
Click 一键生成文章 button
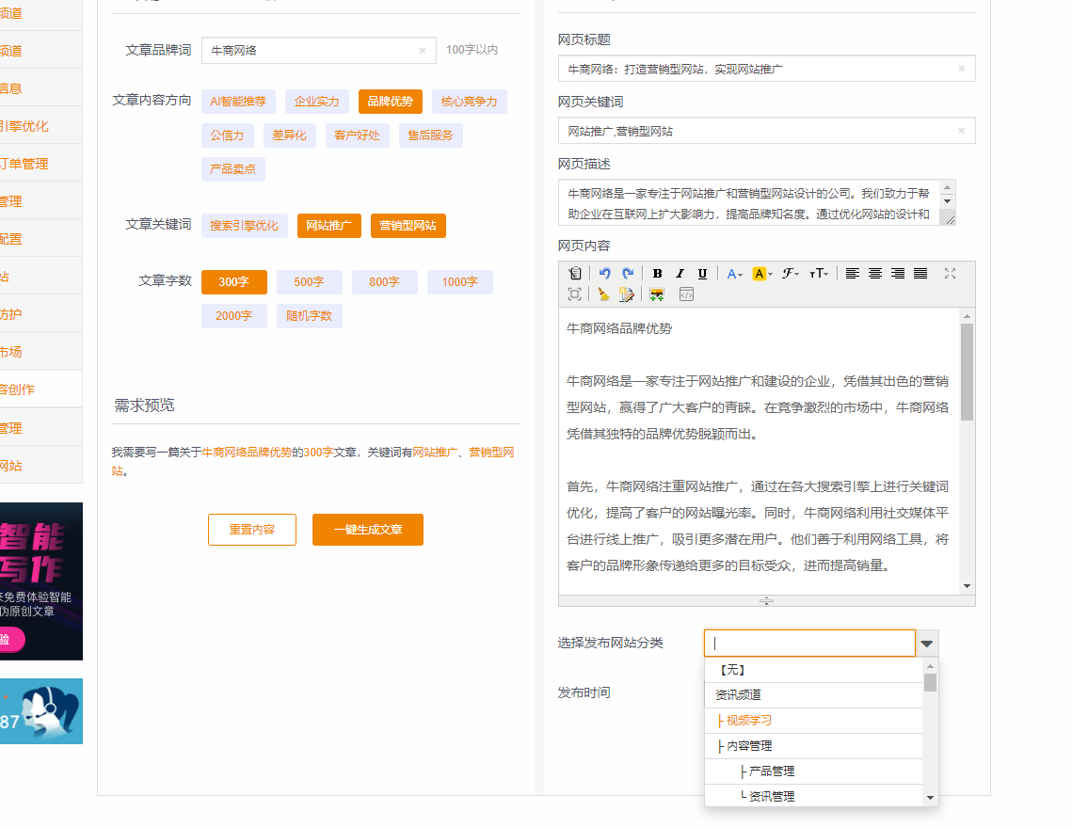point(368,530)
